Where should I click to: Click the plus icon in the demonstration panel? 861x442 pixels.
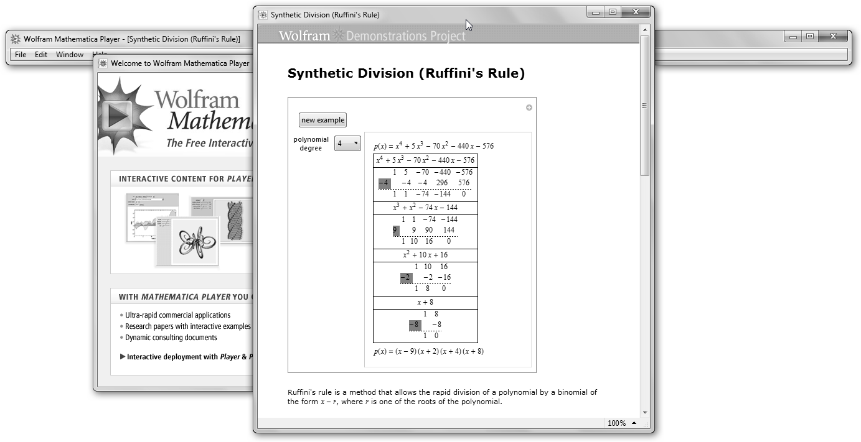(529, 108)
